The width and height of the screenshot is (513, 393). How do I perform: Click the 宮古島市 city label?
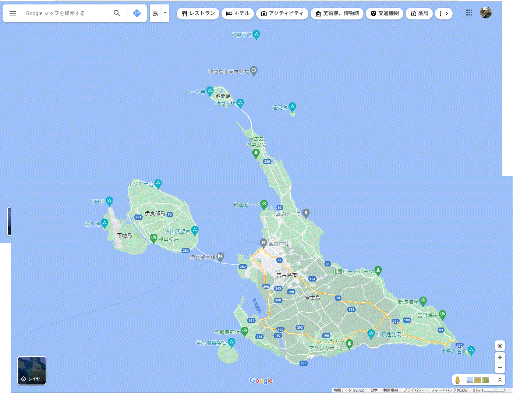point(287,275)
